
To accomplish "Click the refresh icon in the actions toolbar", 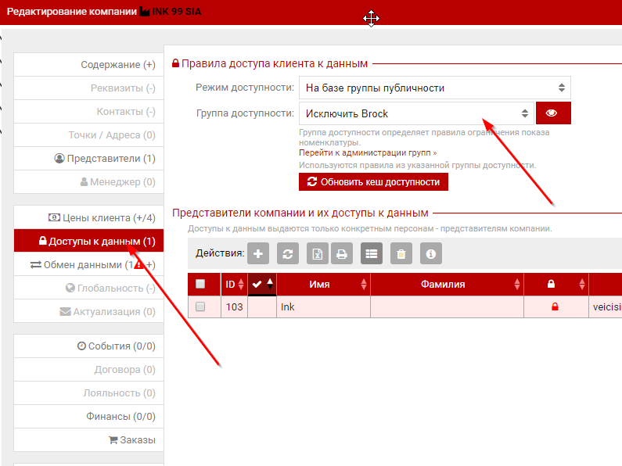I will coord(287,253).
